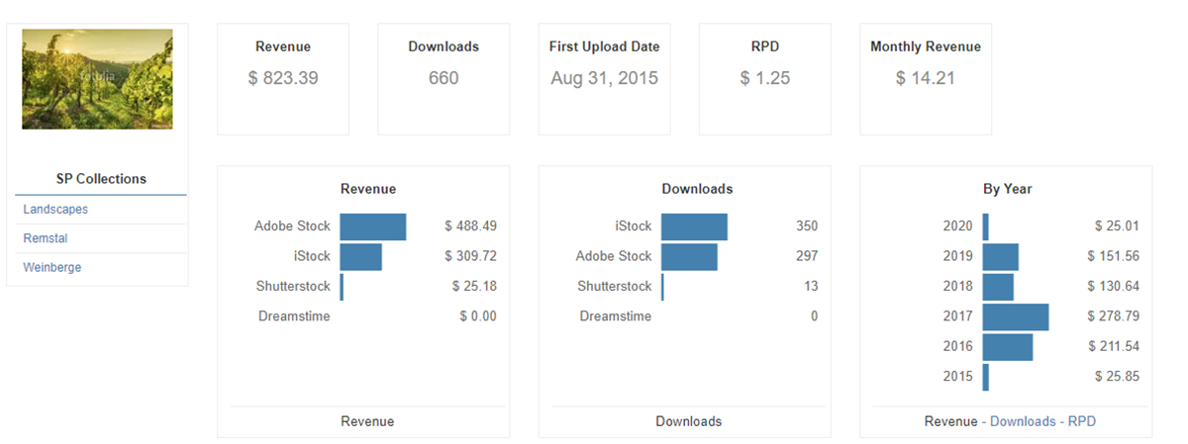Open the Weinberge collection link
Image resolution: width=1188 pixels, height=444 pixels.
(x=52, y=267)
